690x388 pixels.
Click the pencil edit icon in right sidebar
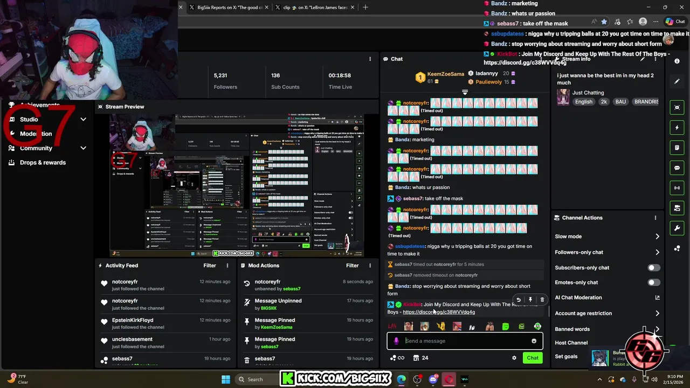click(x=677, y=81)
